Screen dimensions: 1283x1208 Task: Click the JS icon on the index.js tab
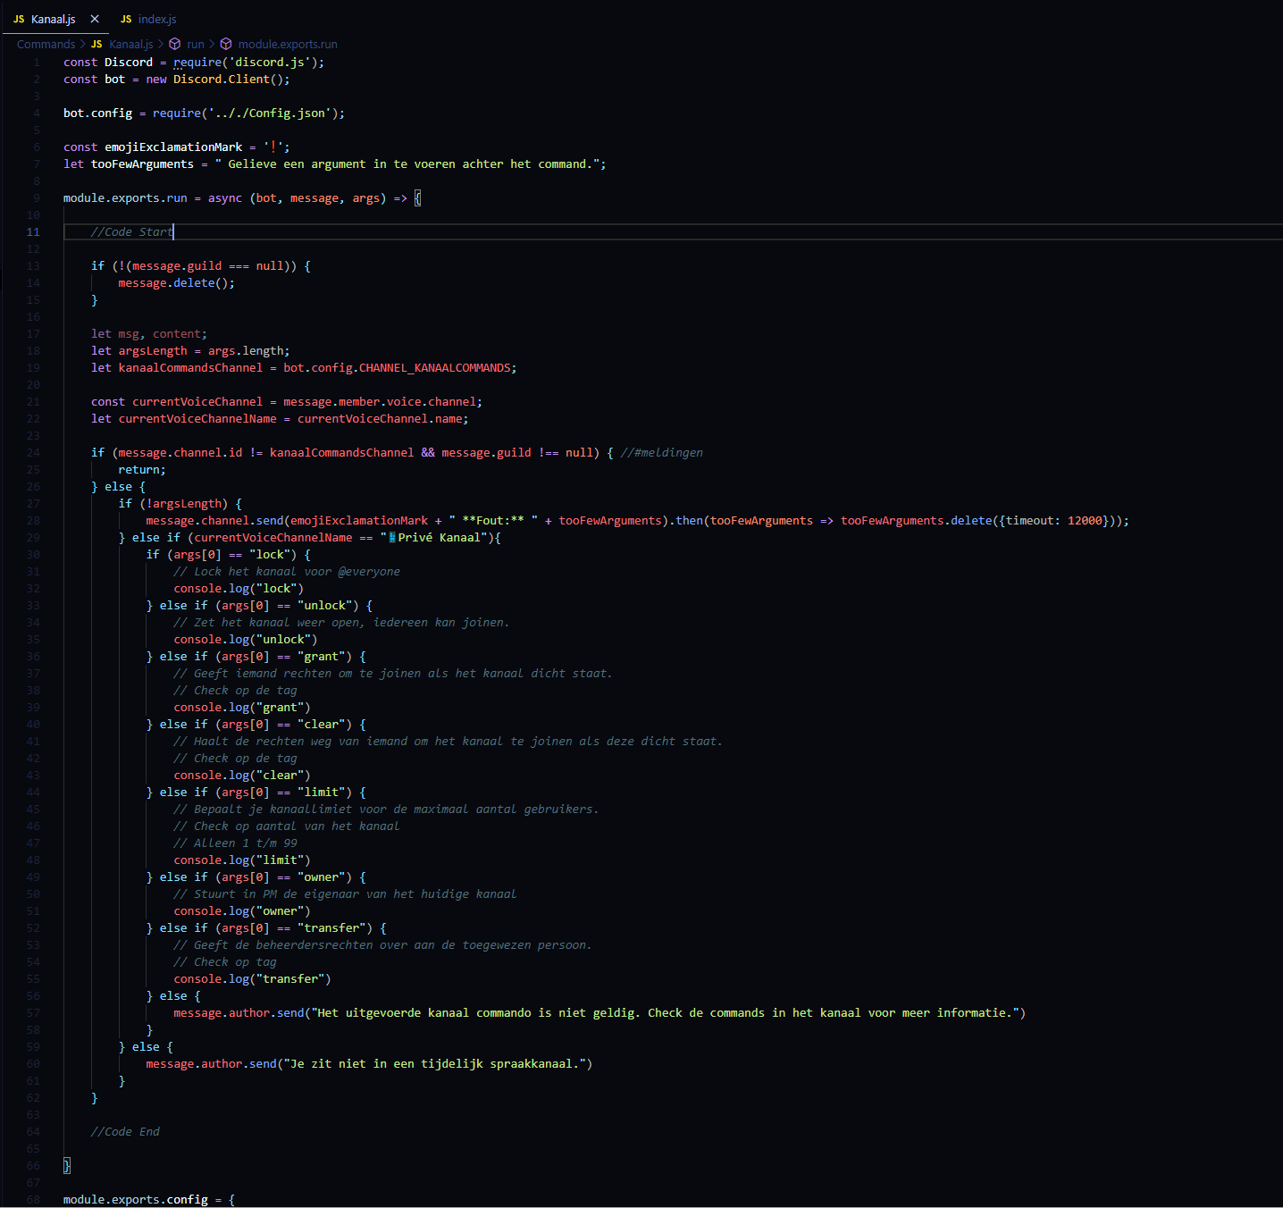coord(126,19)
